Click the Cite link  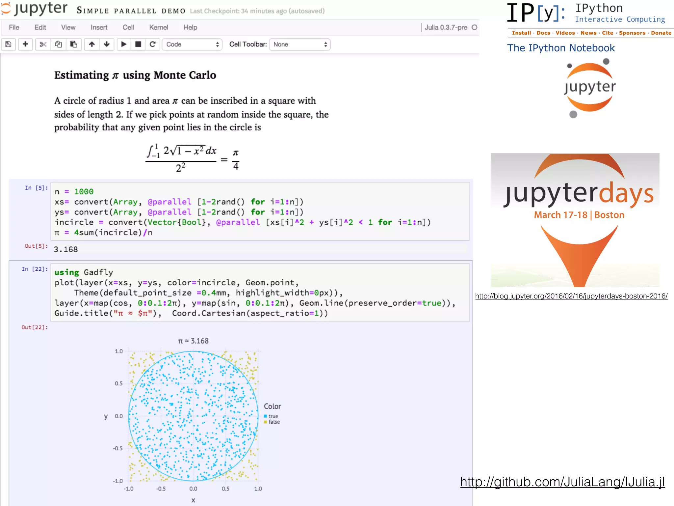tap(608, 33)
